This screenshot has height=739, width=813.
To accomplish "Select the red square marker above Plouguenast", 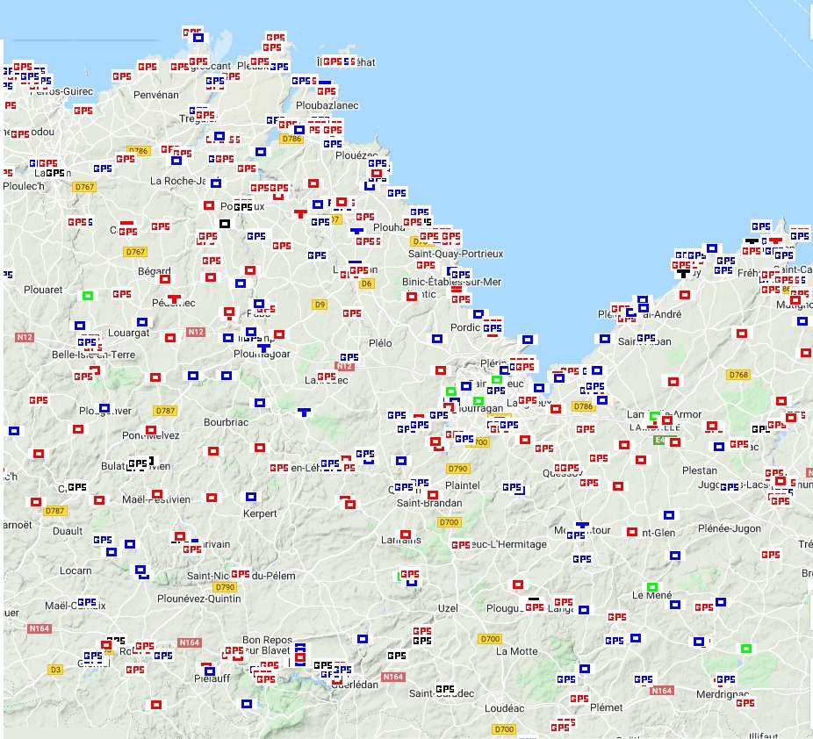I will coord(518,584).
